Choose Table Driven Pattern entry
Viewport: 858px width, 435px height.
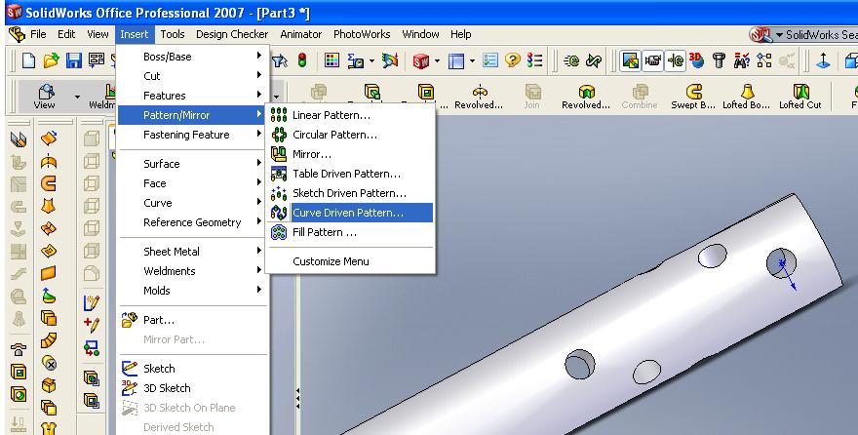point(350,174)
